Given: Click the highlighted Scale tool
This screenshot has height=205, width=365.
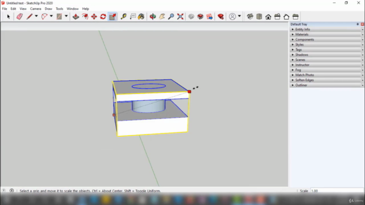Looking at the screenshot, I should (112, 17).
